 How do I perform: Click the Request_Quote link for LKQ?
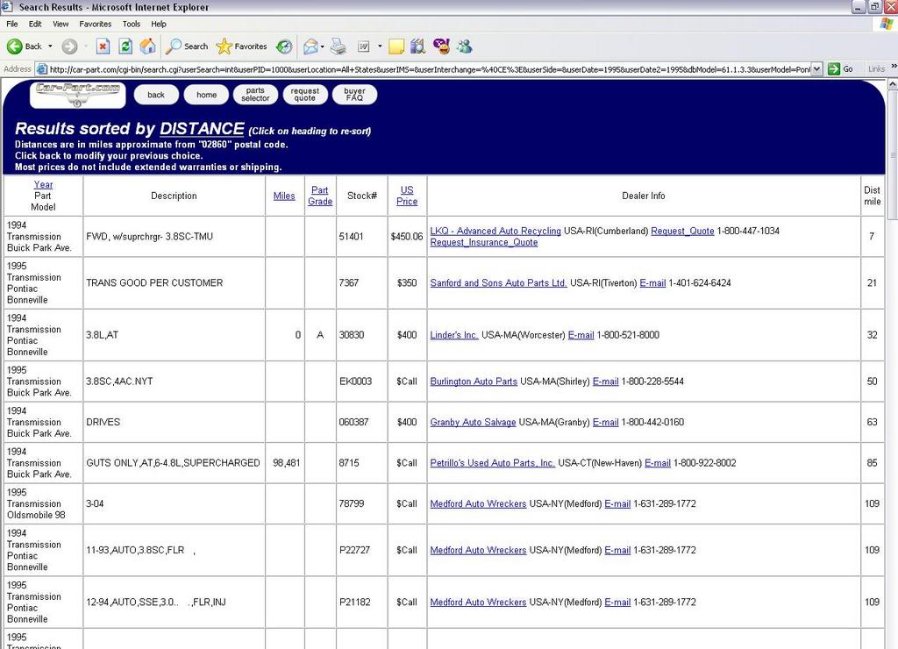pyautogui.click(x=682, y=231)
